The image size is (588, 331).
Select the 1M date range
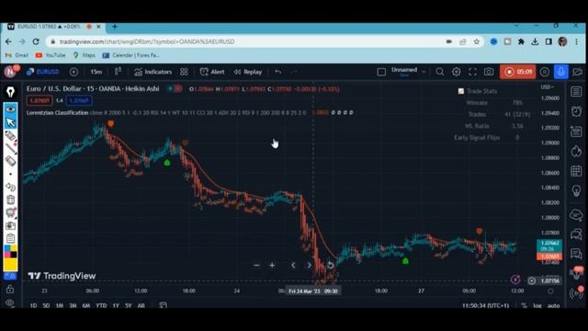[x=59, y=305]
